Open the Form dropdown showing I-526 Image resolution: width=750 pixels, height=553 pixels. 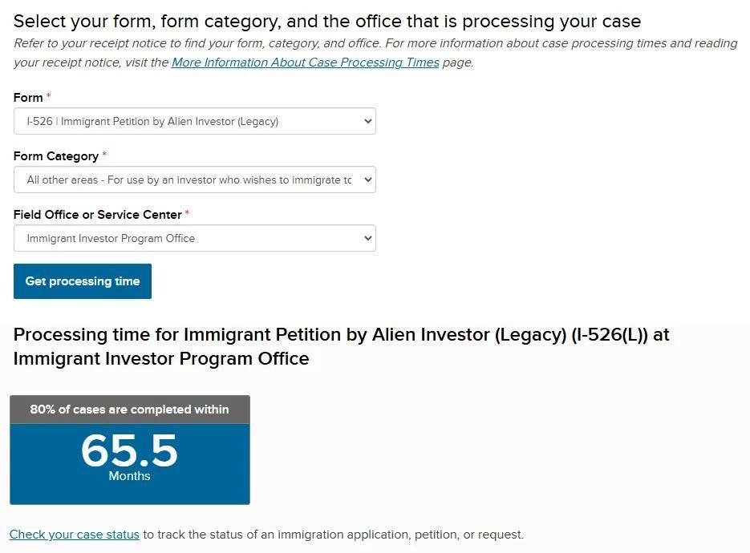tap(184, 122)
